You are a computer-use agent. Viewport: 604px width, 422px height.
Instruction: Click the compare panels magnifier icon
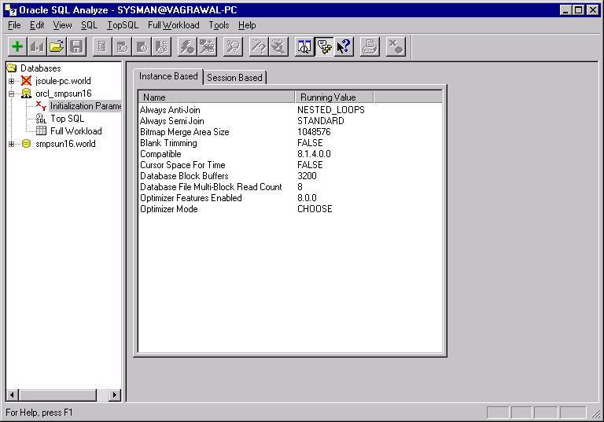tap(304, 46)
